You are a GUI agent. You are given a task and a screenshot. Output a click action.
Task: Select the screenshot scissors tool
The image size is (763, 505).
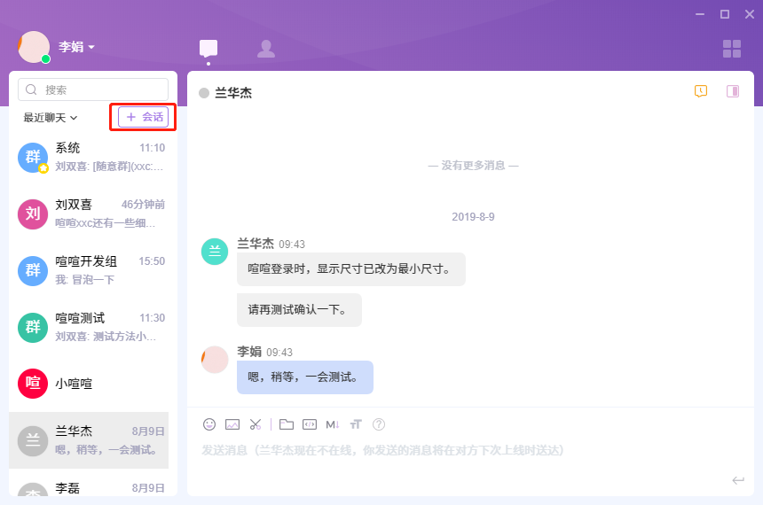point(256,424)
